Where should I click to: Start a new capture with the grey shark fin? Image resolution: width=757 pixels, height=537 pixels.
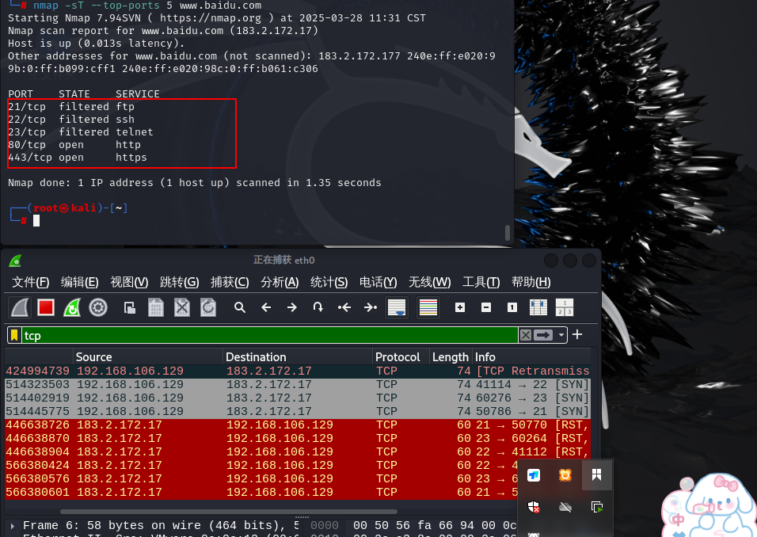21,307
